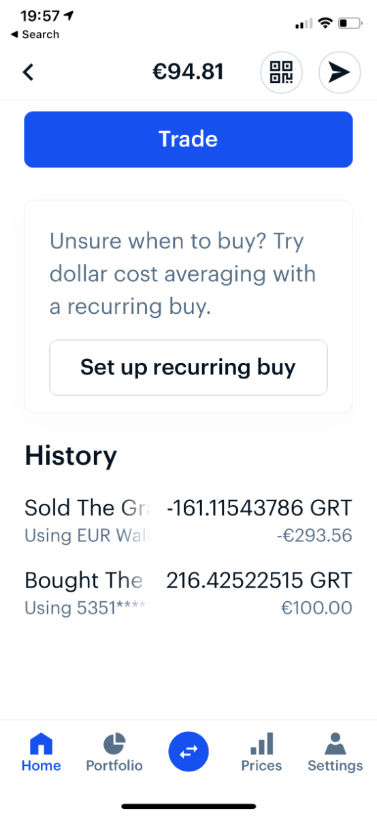
Task: Open the Bought The Graph transaction
Action: (188, 593)
